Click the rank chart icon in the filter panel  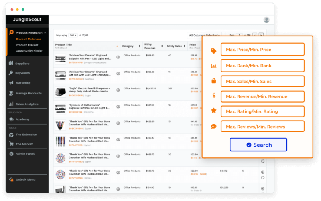tap(214, 66)
